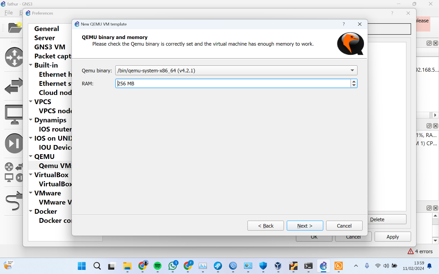
Task: Click Back button in QEMU wizard
Action: 266,226
